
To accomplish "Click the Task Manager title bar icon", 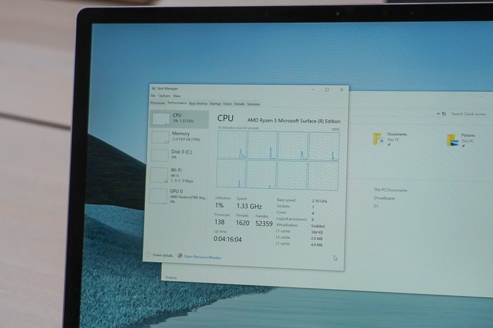I will 153,88.
